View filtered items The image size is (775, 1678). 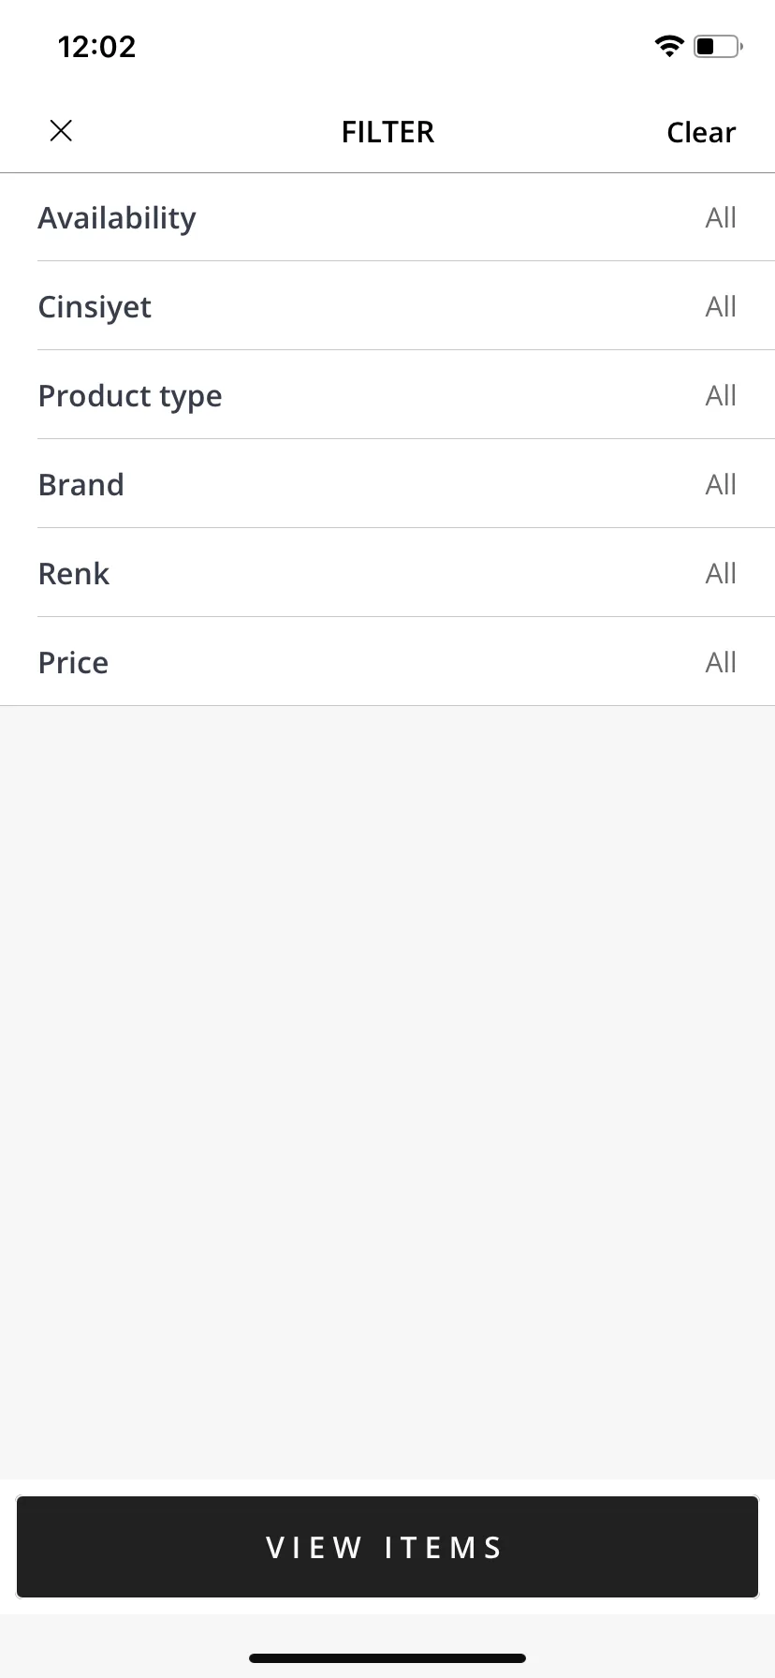tap(387, 1547)
